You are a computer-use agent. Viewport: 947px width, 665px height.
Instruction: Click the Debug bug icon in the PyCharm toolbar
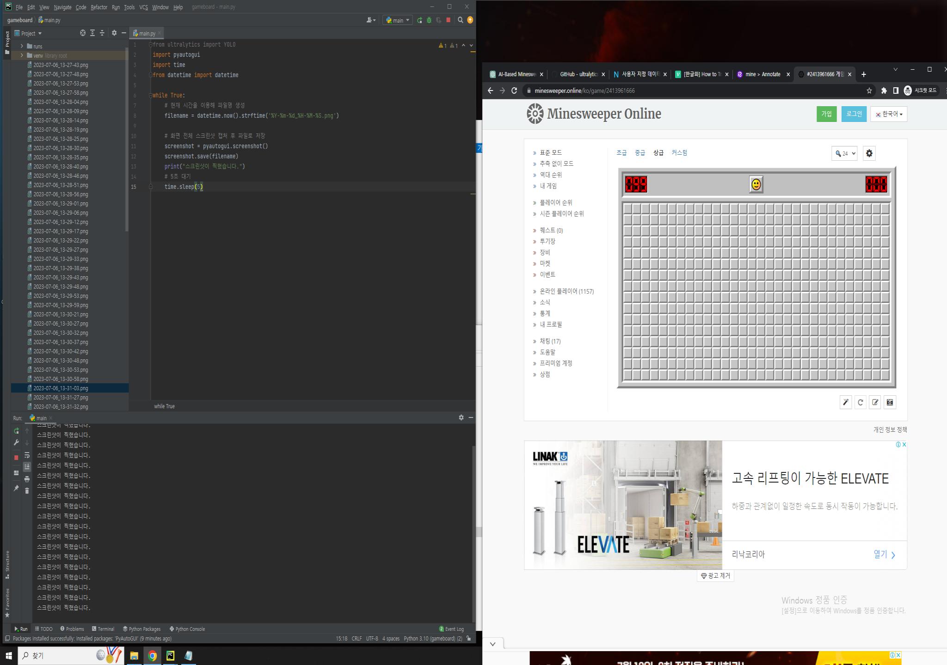point(429,20)
